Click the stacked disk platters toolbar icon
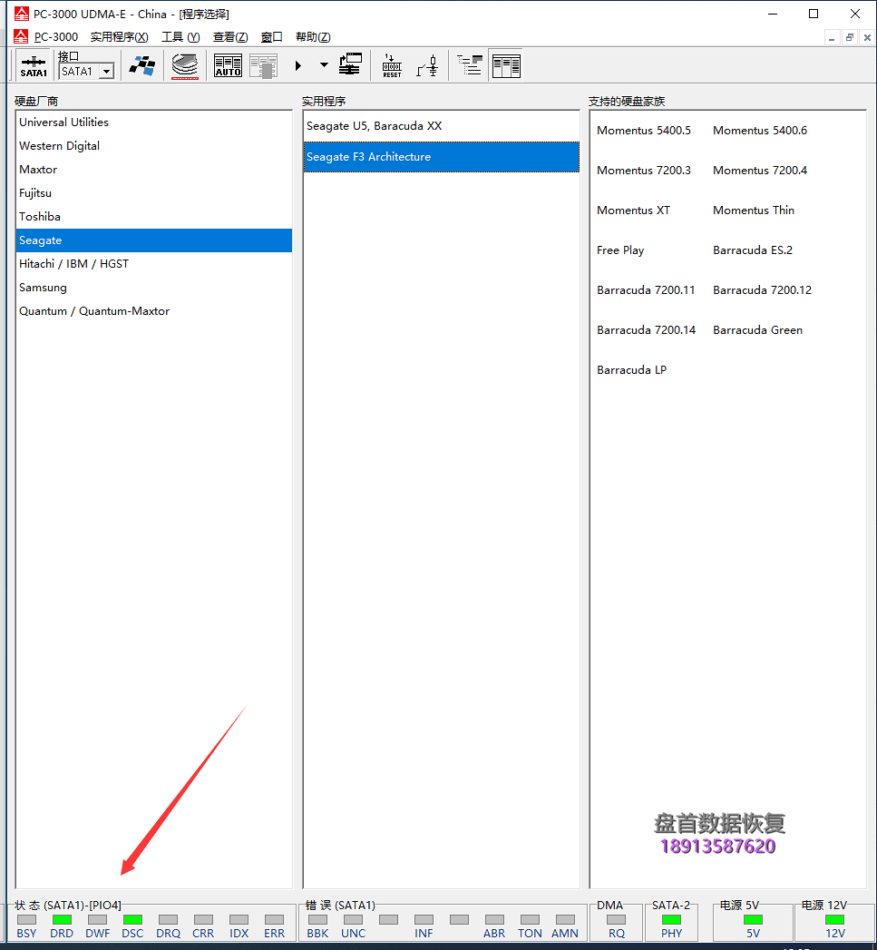Viewport: 877px width, 950px height. 185,65
